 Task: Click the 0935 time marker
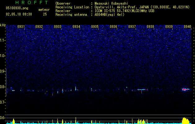95,26
